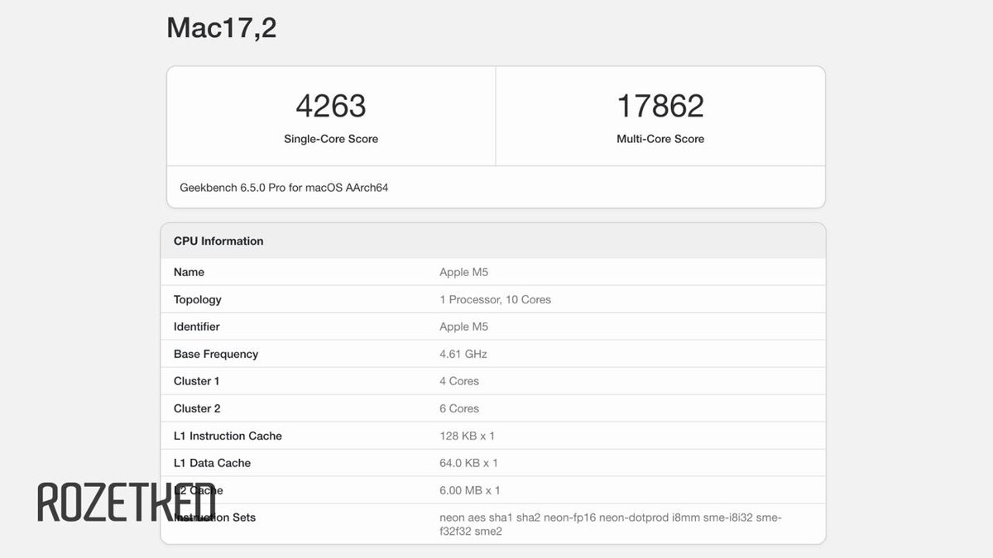This screenshot has height=558, width=993.
Task: Select the 6.00 MB x 1 value
Action: (x=470, y=490)
